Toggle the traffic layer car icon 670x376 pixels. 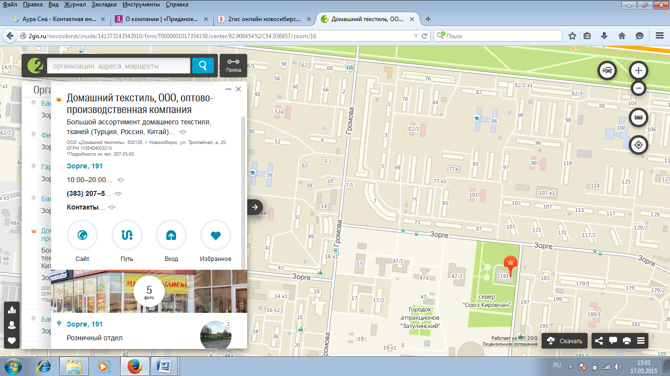coord(607,70)
